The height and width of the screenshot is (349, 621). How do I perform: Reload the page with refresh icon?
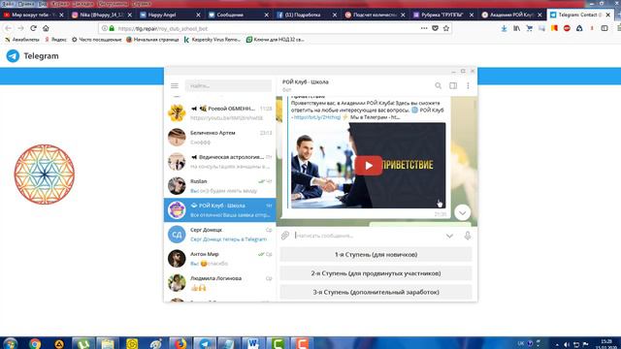[x=33, y=28]
